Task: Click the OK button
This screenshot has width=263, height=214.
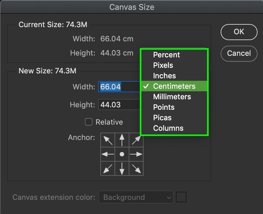Action: point(239,32)
